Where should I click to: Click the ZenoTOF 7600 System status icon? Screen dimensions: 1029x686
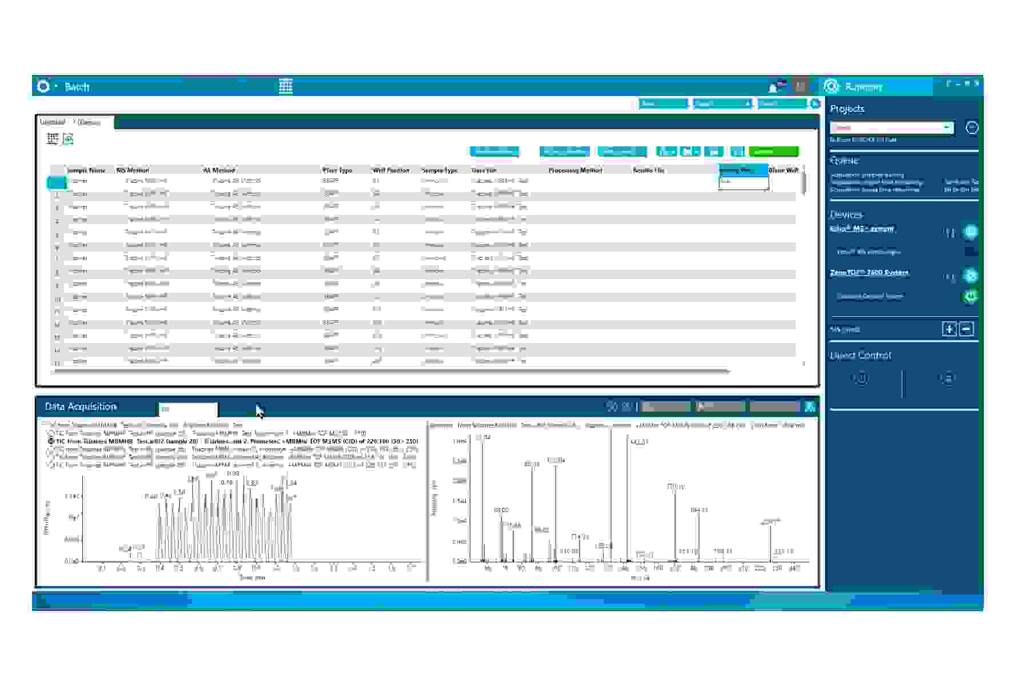(x=970, y=276)
